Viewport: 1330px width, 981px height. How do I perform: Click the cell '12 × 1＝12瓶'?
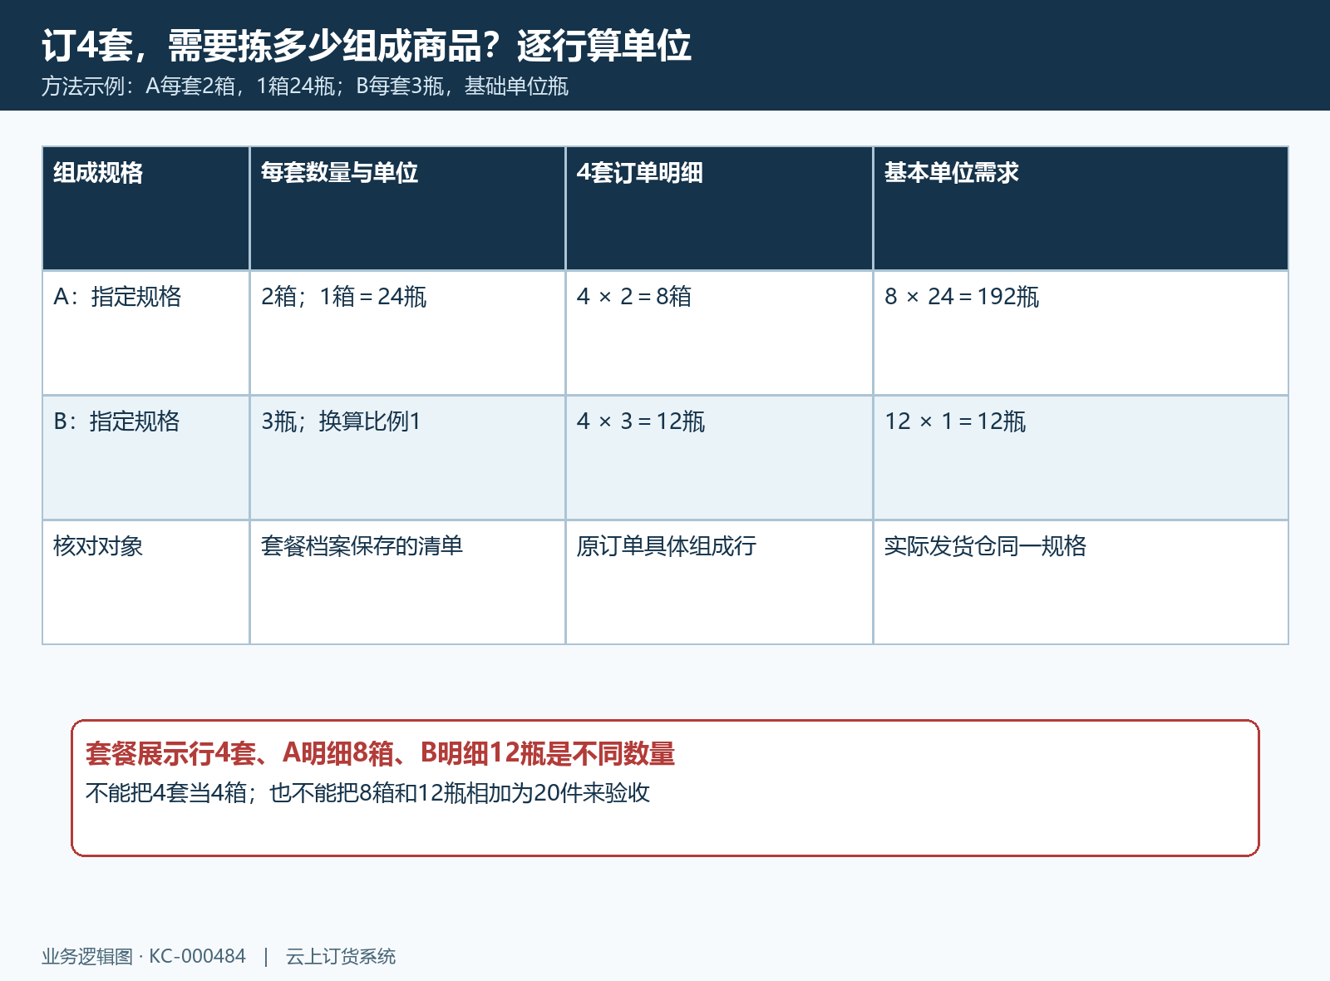coord(1081,458)
